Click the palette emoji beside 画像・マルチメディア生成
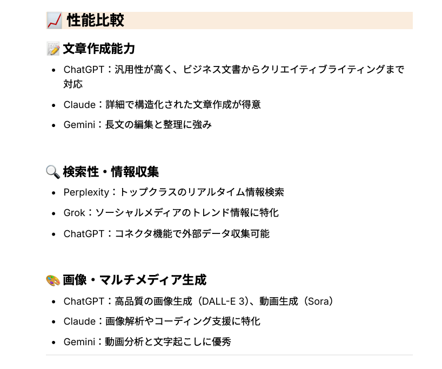Screen dimensions: 442x369 [53, 280]
